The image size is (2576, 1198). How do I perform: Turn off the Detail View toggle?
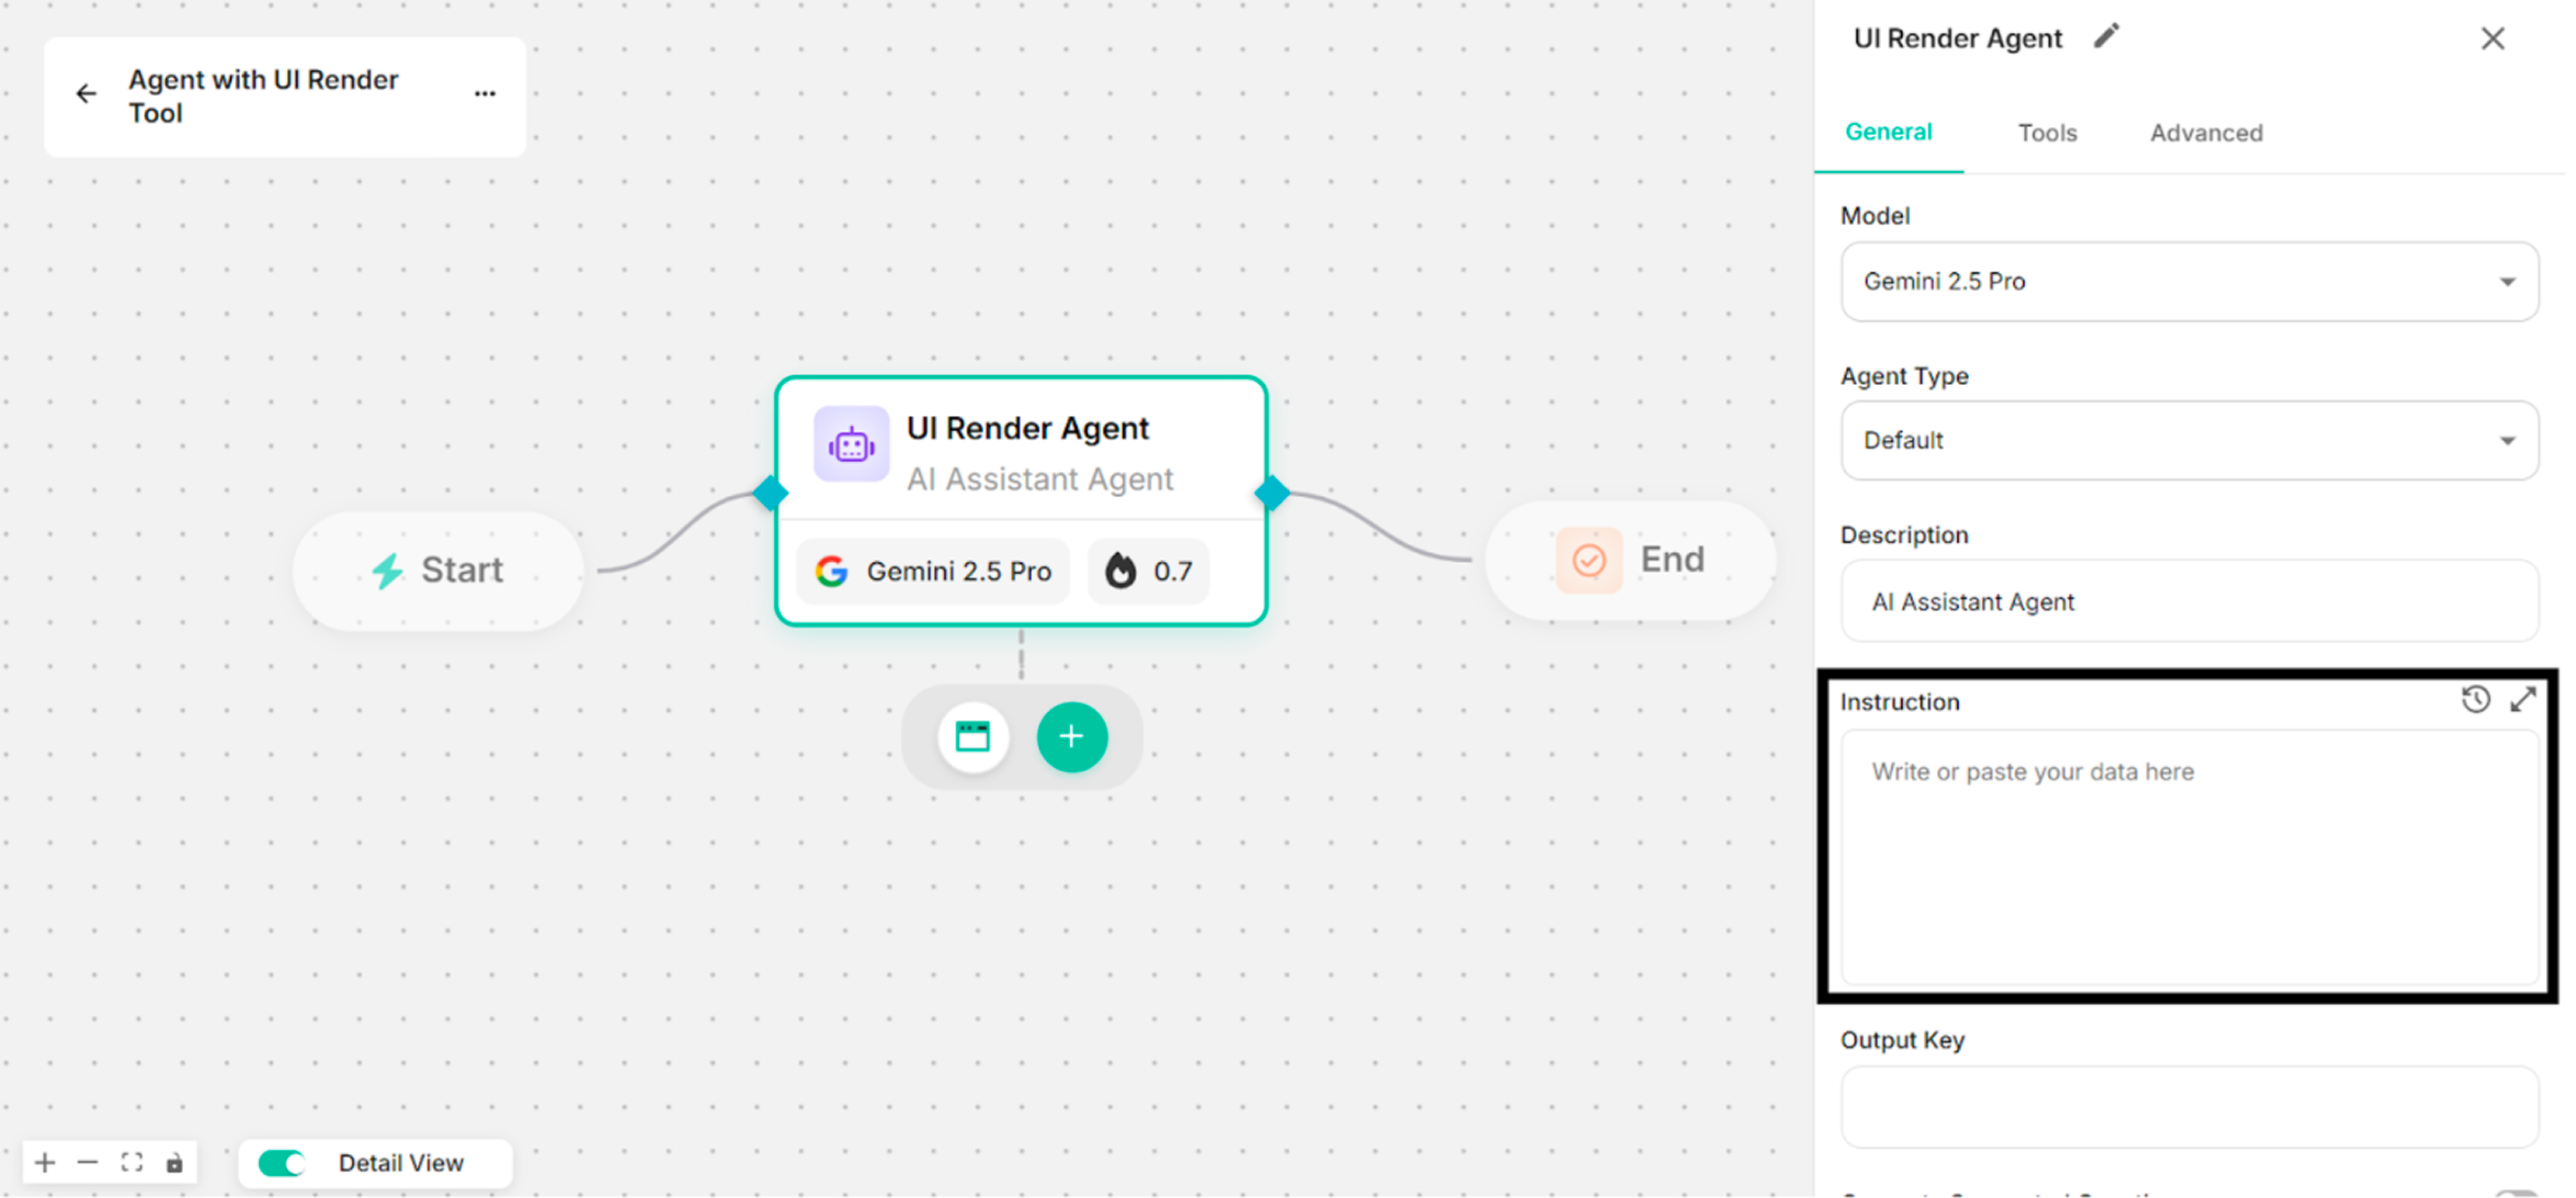(x=282, y=1163)
